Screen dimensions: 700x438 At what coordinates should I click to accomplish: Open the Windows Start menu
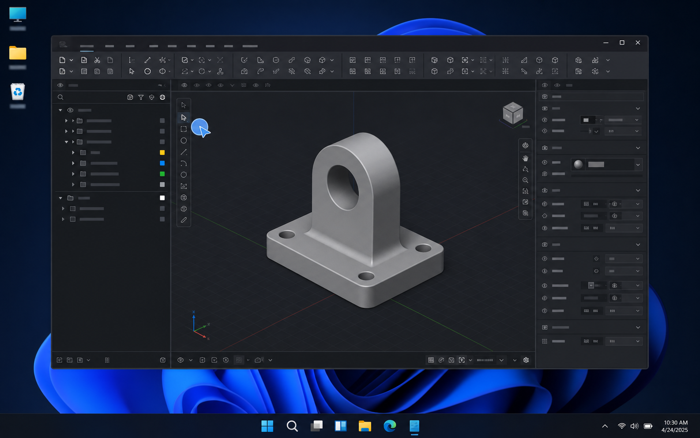(267, 426)
